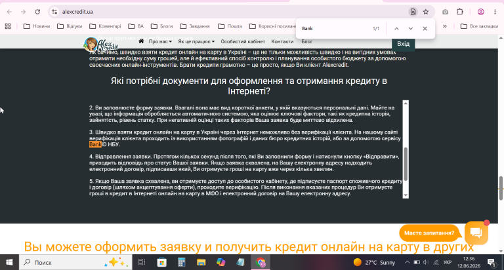
Task: Go back to the previous page
Action: point(9,12)
